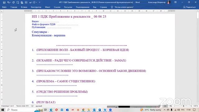Click item 3 'ПРИ КАКОМ УСЛОВИИ' heading
Screen dimensions: 199x112
(x=91, y=71)
